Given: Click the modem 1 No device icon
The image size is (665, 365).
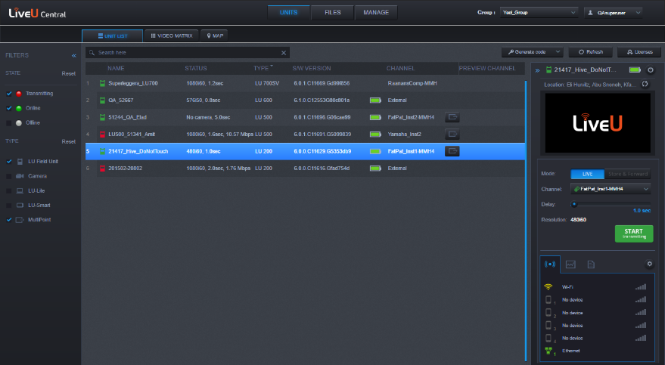Looking at the screenshot, I should click(548, 300).
